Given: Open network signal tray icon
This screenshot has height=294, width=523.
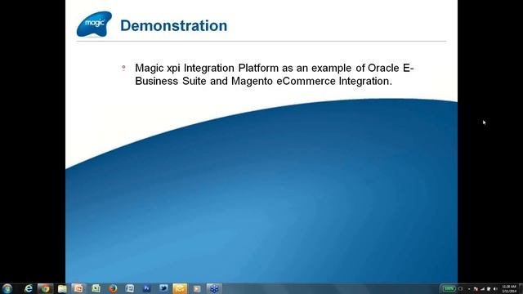Looking at the screenshot, I should pos(483,288).
